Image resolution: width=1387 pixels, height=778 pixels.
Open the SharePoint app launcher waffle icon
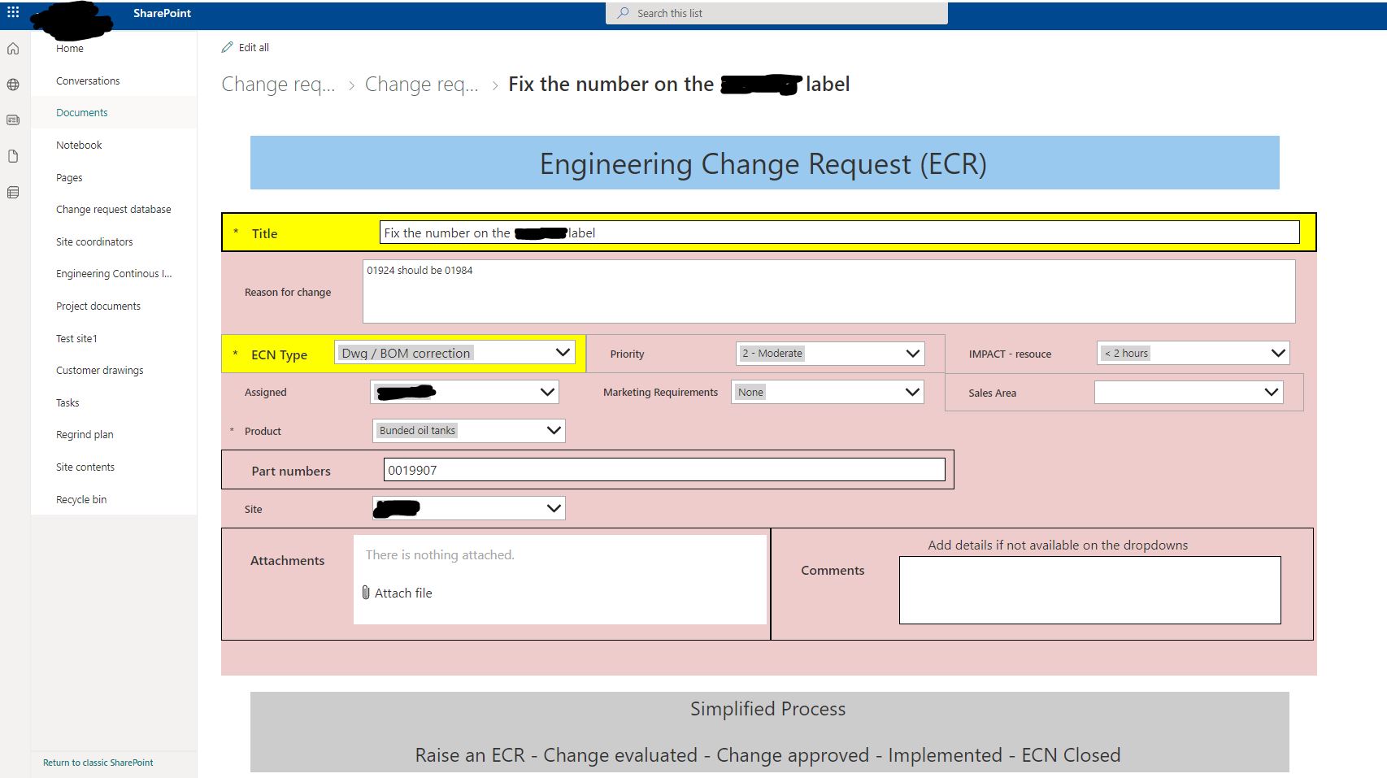click(13, 12)
